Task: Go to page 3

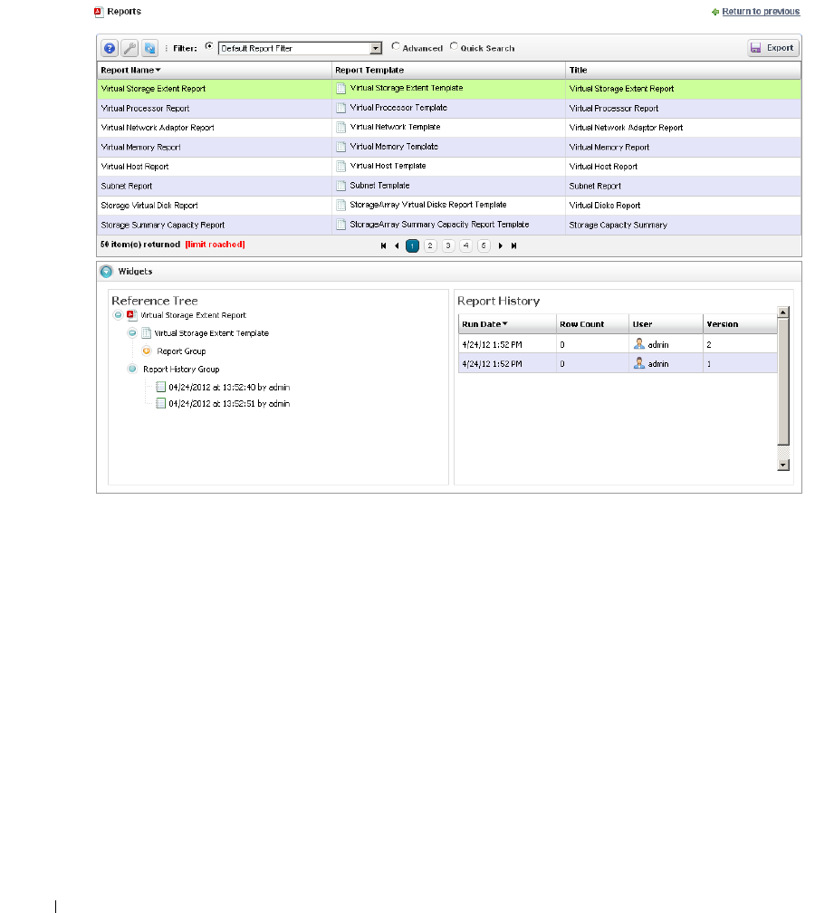Action: pos(448,245)
